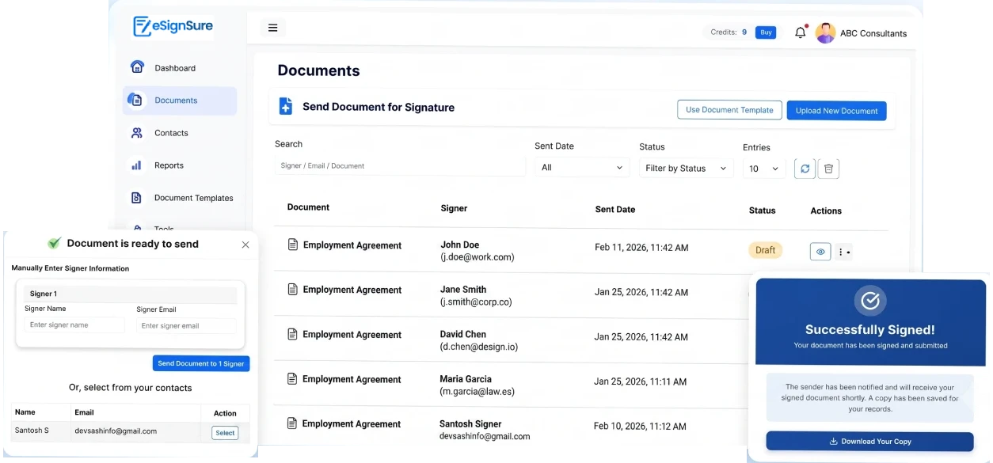
Task: Refresh the documents list
Action: [805, 169]
